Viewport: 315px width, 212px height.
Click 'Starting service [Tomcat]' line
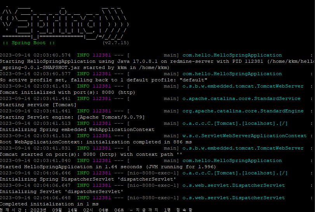38,105
